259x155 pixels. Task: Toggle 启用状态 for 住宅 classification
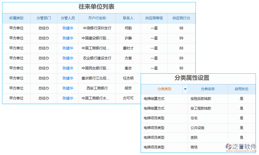coord(241,118)
